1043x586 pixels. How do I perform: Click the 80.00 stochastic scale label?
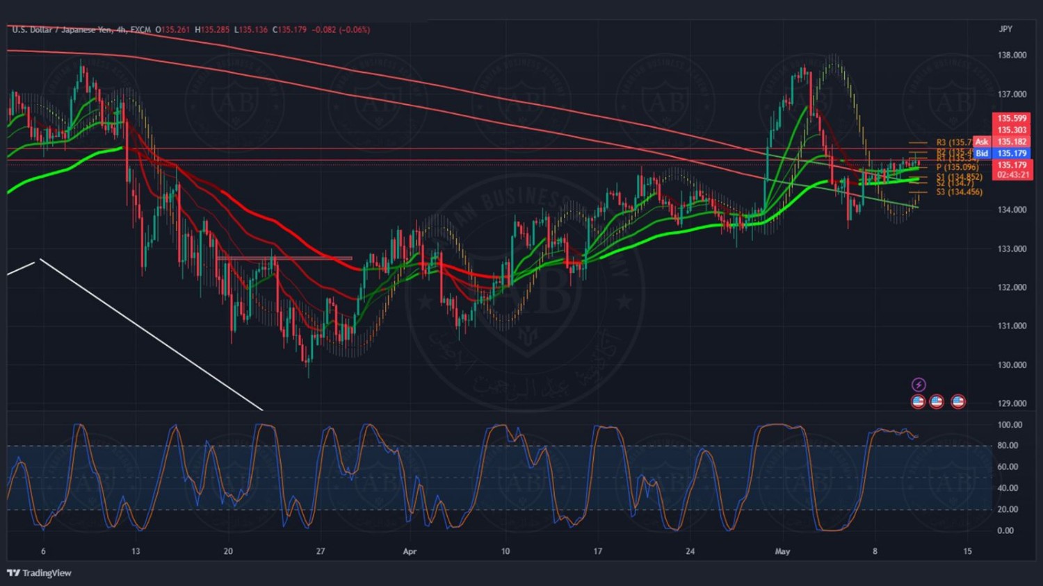tap(1008, 446)
